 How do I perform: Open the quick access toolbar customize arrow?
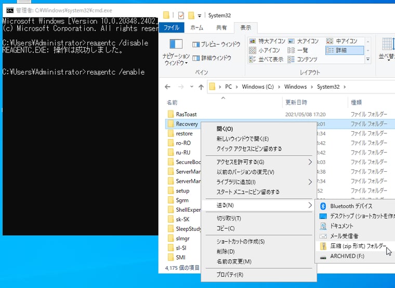coord(199,16)
